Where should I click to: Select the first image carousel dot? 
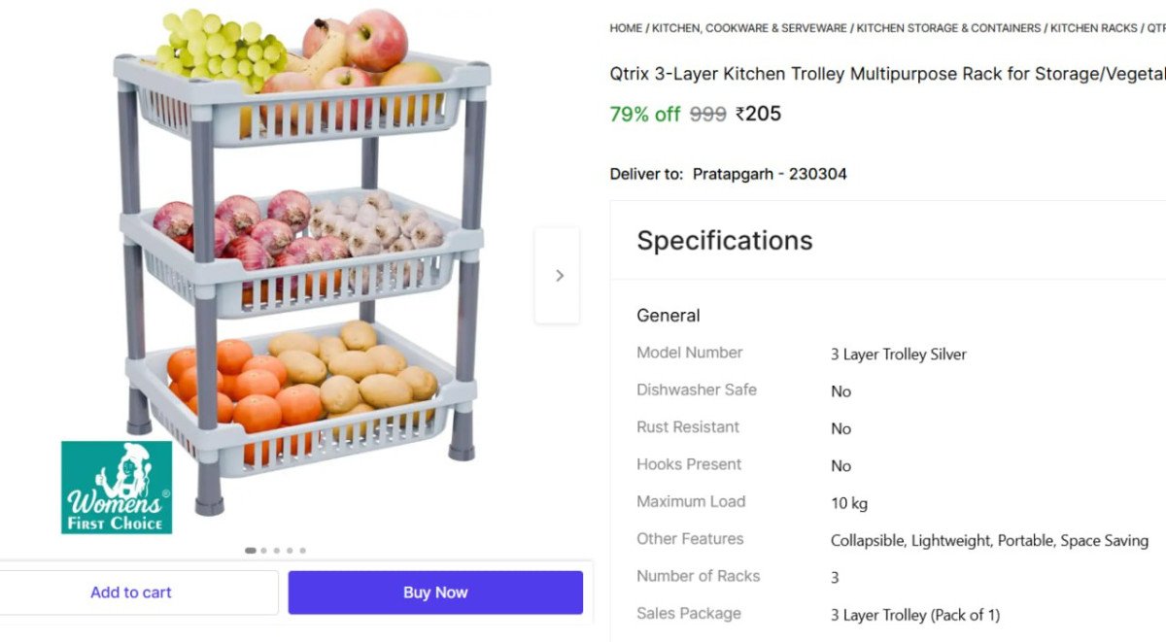(251, 551)
